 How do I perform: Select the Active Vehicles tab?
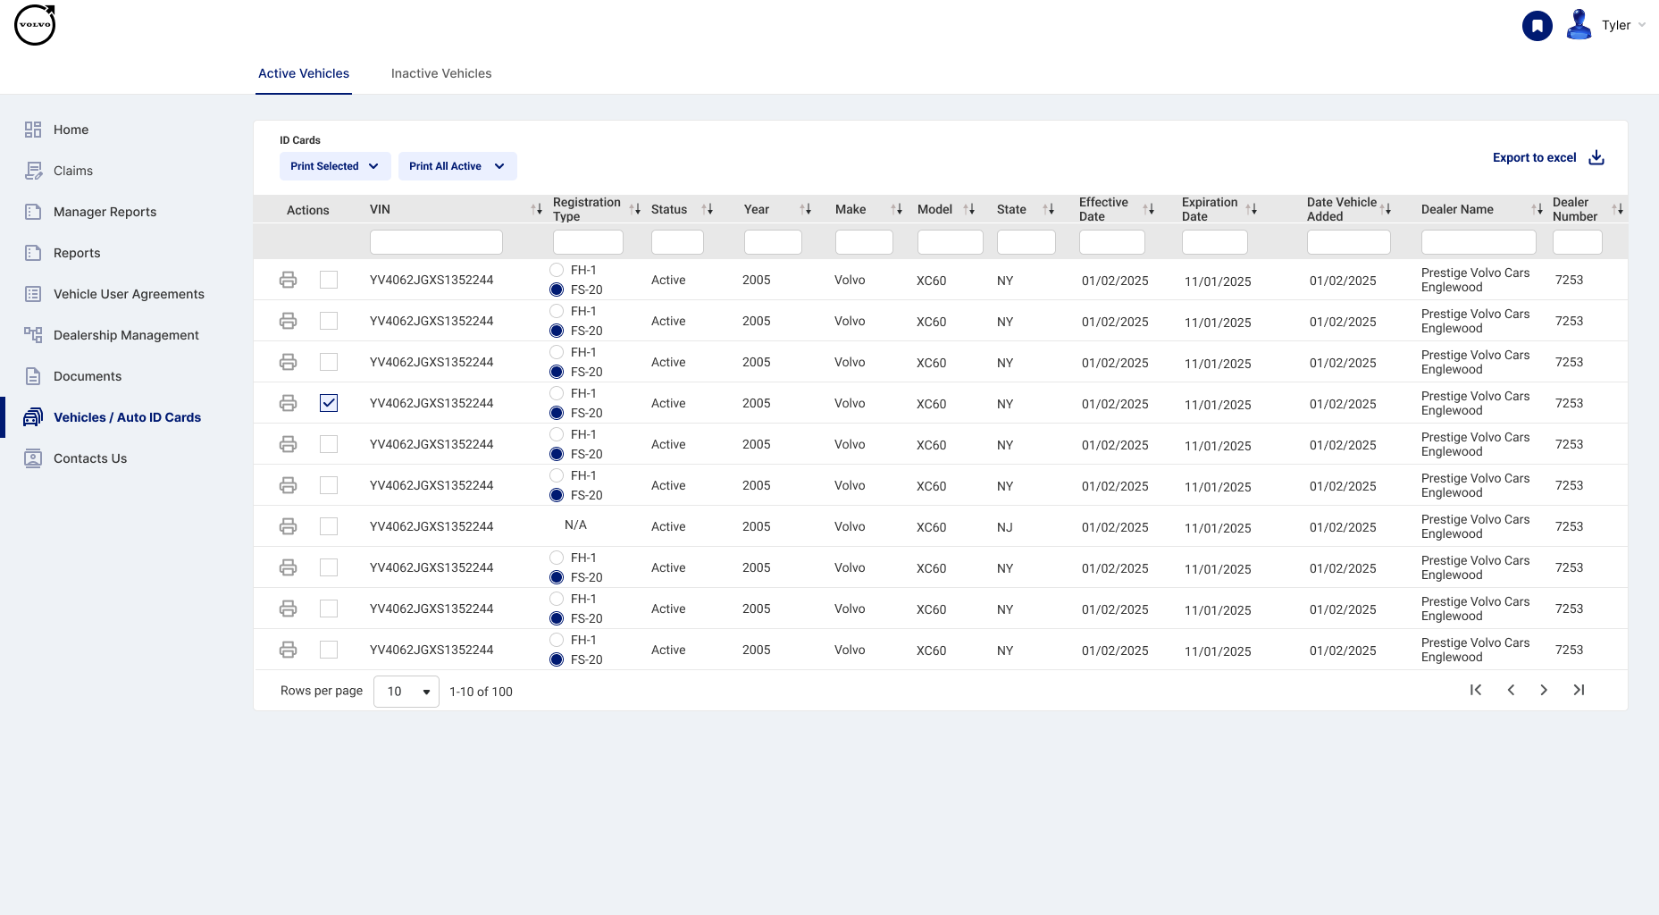point(303,73)
